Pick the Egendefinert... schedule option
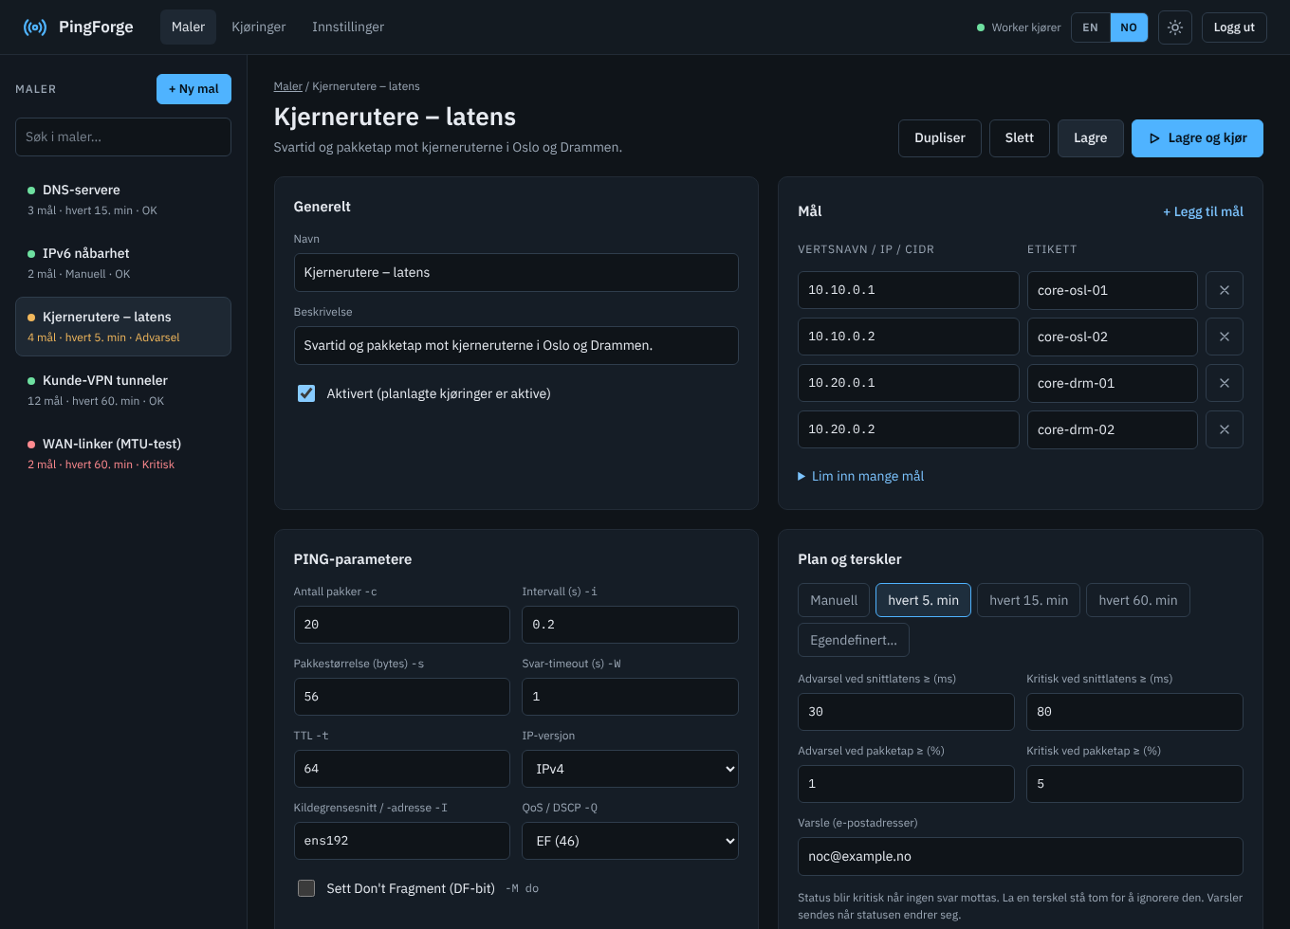The image size is (1290, 929). click(x=854, y=640)
